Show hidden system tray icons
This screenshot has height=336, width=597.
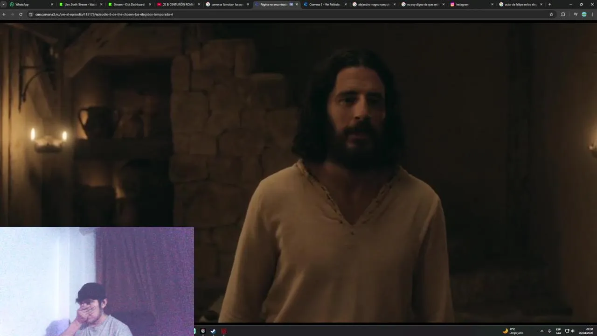(541, 331)
